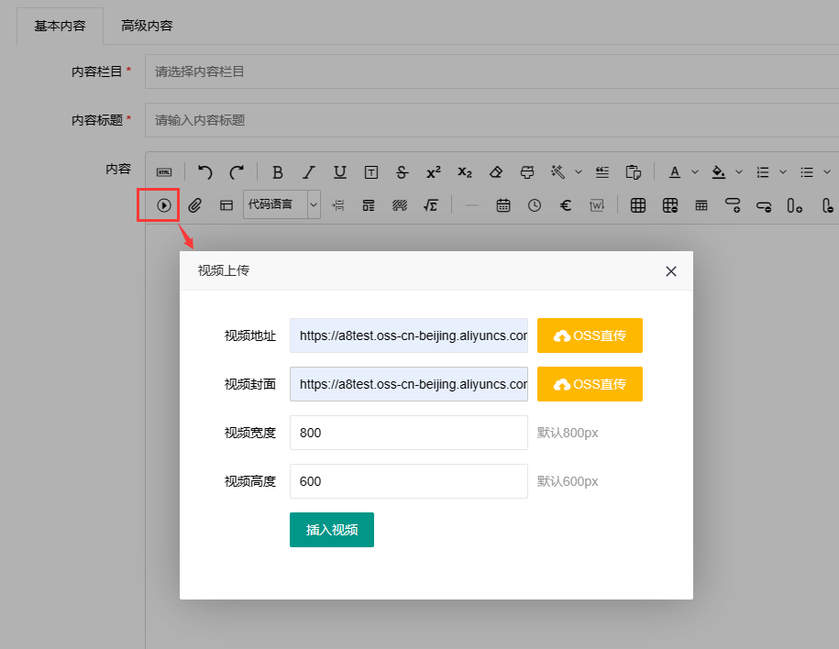The width and height of the screenshot is (839, 649).
Task: Click the 插入视频 button
Action: pyautogui.click(x=331, y=530)
